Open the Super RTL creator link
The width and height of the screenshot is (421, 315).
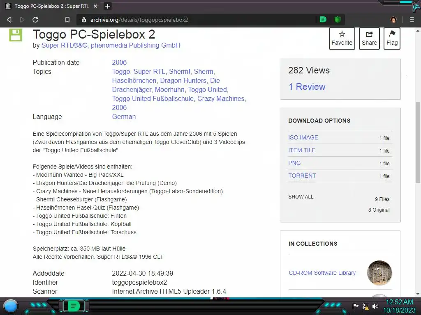pos(65,45)
